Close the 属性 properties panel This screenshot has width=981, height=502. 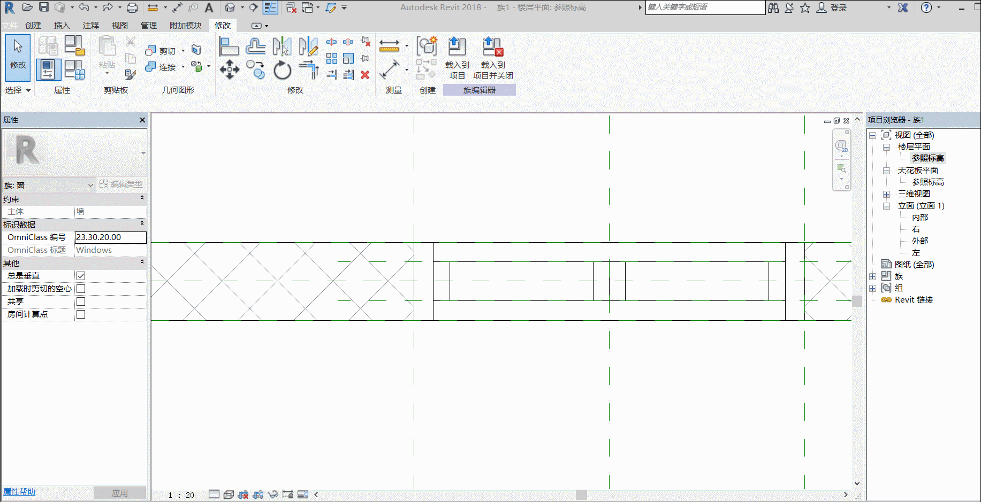pos(142,120)
